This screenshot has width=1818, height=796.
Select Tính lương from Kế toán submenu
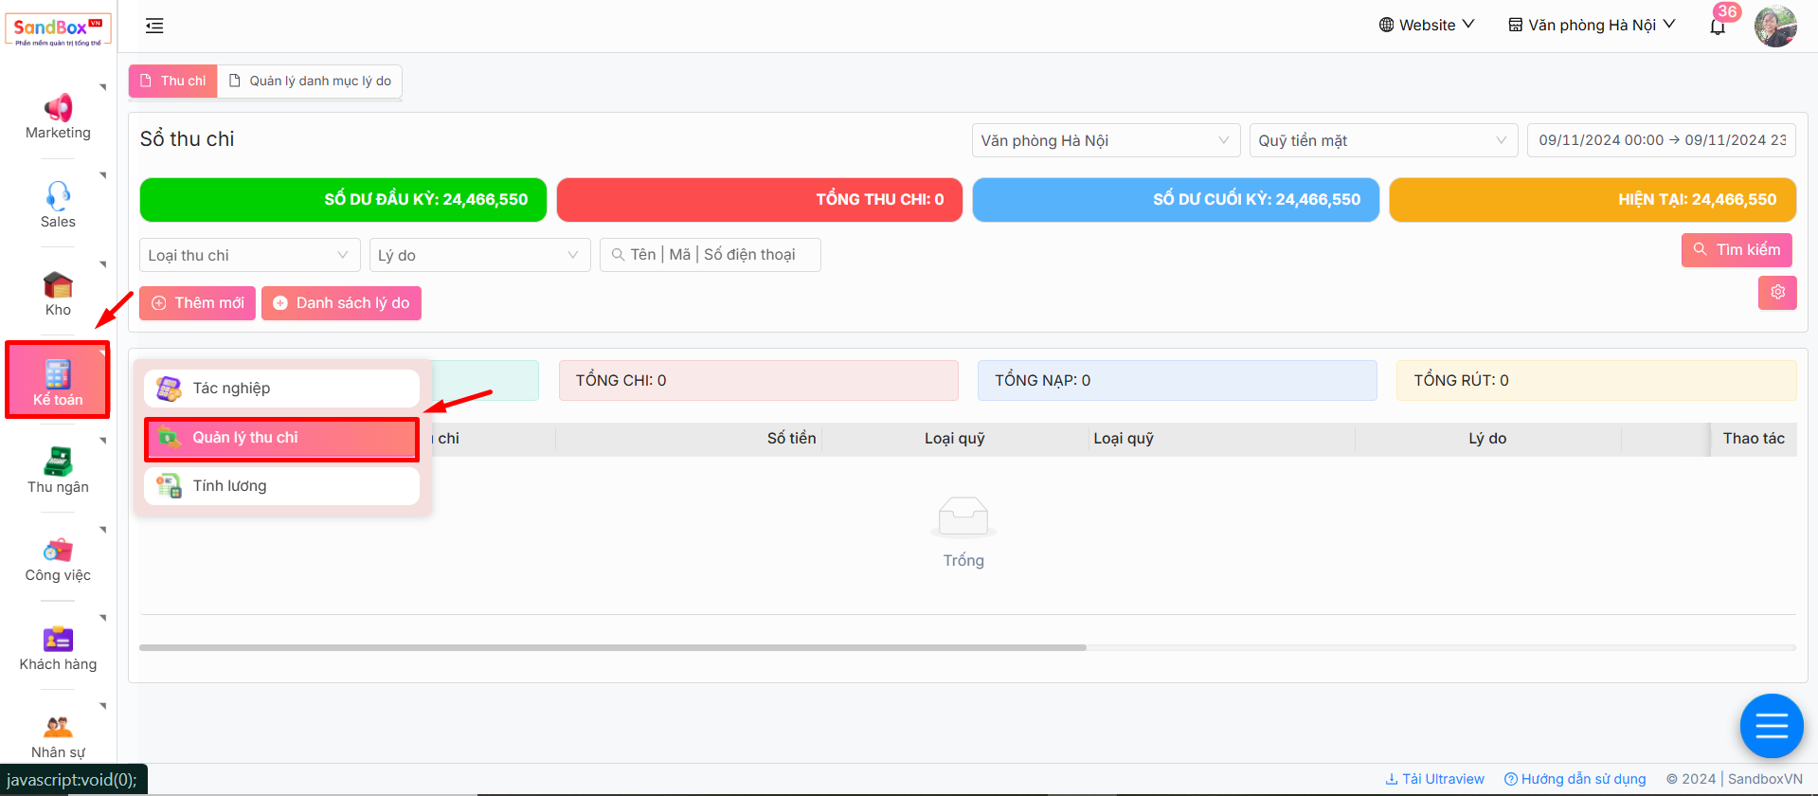[x=281, y=486]
